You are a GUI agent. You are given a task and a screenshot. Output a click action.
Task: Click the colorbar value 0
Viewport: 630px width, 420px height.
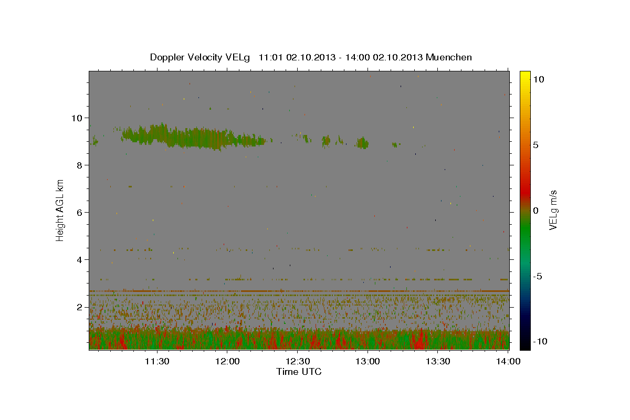[x=535, y=211]
